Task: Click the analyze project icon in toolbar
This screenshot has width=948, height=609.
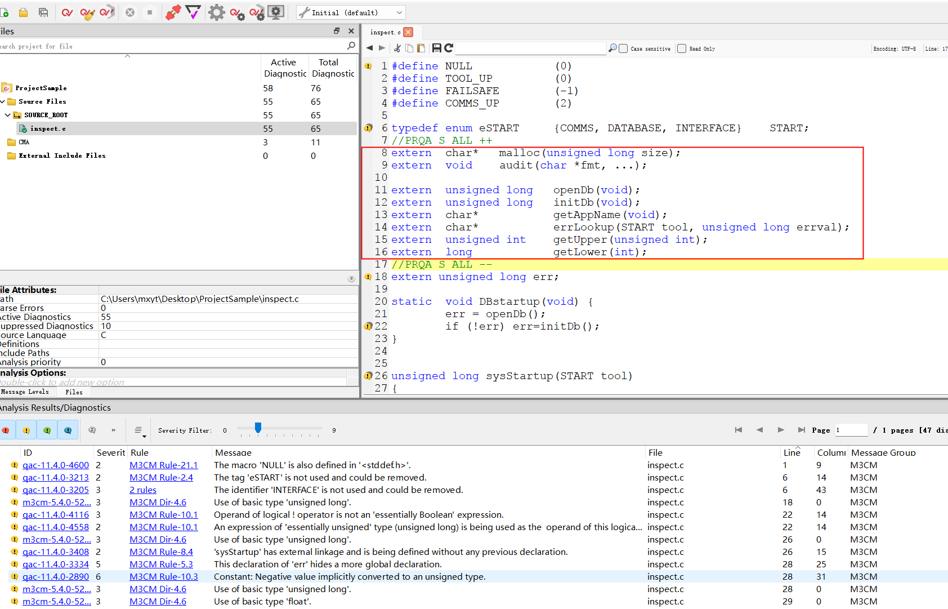Action: pos(67,12)
